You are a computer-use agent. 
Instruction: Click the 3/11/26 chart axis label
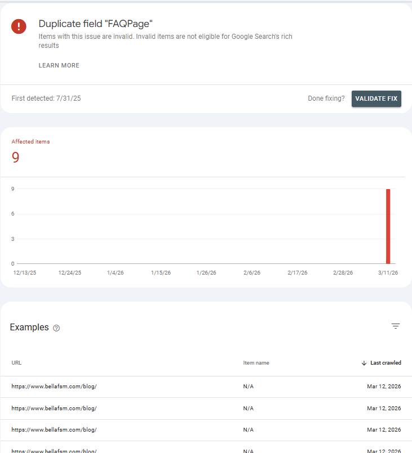pyautogui.click(x=387, y=273)
